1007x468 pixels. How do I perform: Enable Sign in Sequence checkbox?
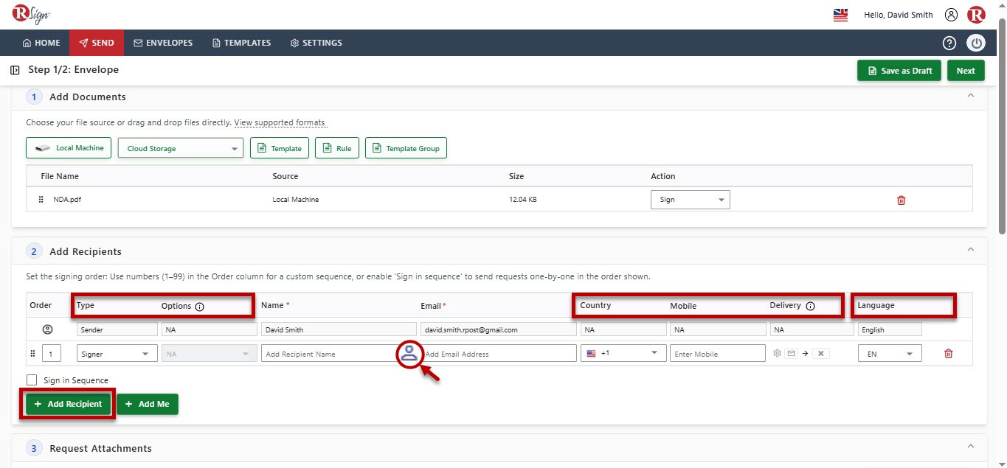(32, 380)
